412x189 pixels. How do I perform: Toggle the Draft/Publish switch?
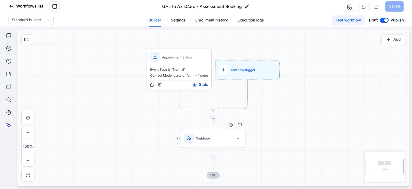point(384,20)
